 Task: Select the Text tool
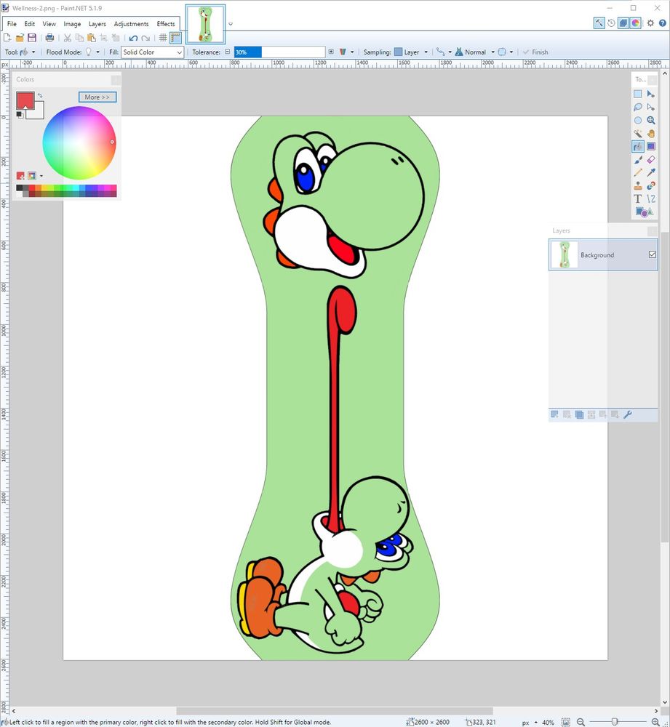[x=638, y=198]
